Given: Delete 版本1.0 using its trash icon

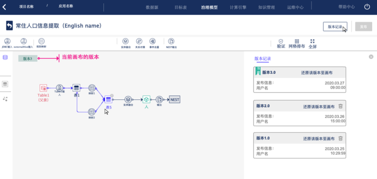Looking at the screenshot, I should click(x=340, y=138).
